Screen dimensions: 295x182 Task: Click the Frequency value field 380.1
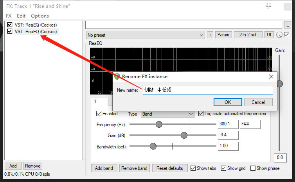click(x=228, y=124)
